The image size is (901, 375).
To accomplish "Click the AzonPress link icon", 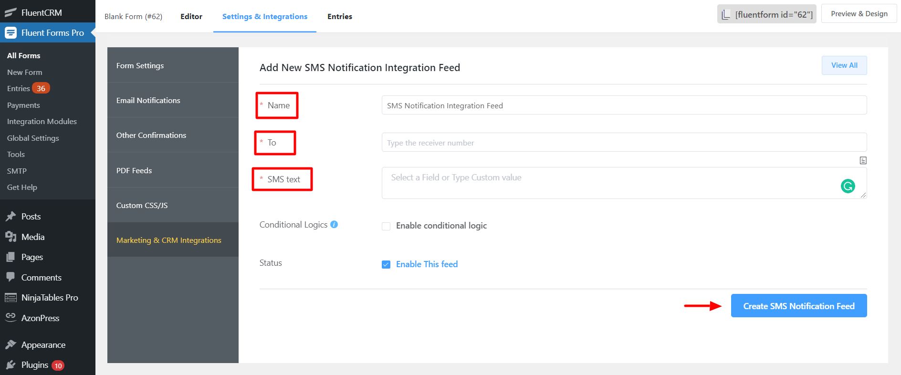I will click(10, 317).
